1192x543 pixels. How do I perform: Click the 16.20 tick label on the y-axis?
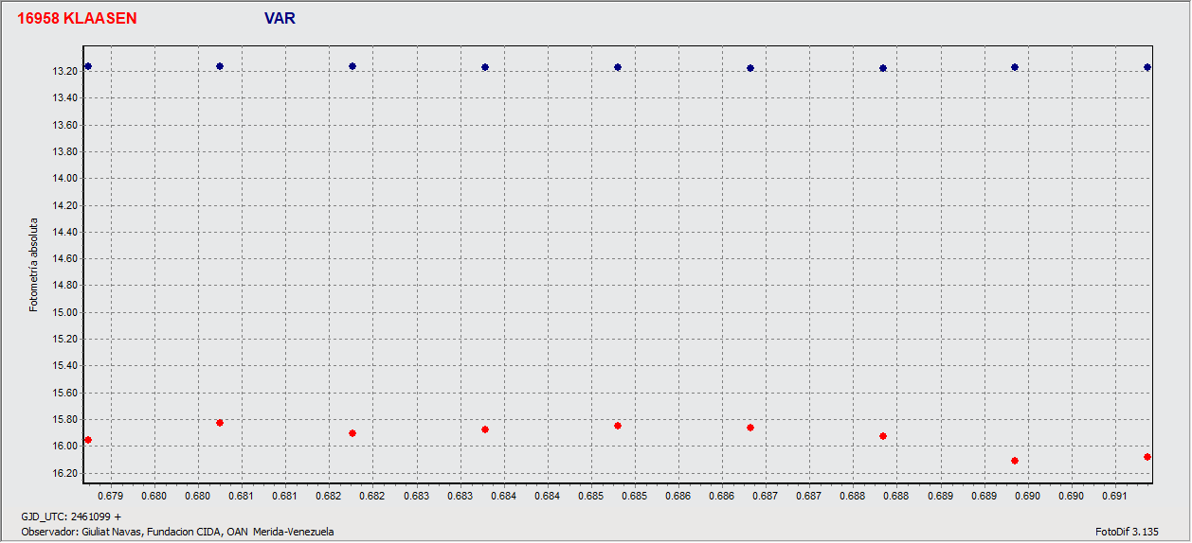(63, 473)
